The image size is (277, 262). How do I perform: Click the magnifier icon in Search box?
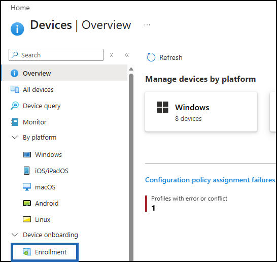pos(15,55)
